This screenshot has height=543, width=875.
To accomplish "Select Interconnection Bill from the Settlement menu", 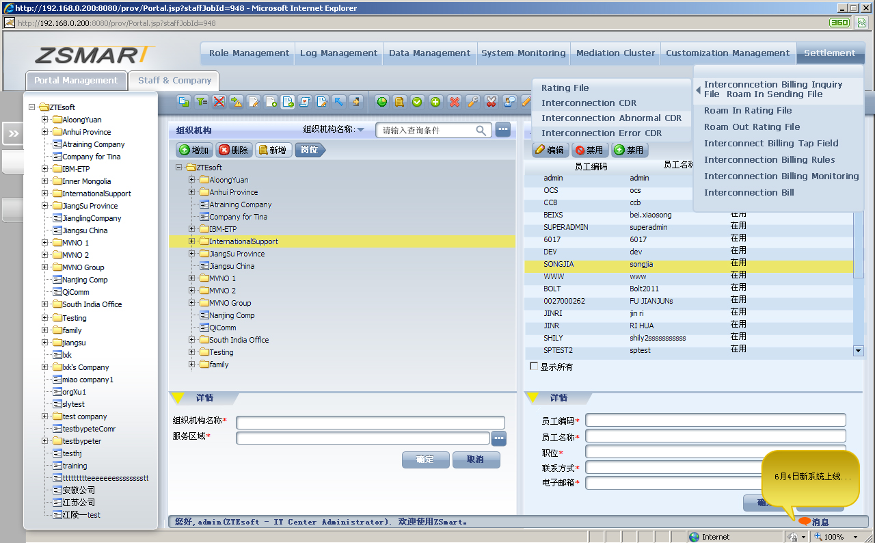I will coord(749,193).
